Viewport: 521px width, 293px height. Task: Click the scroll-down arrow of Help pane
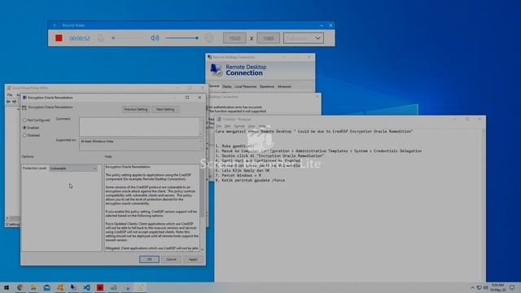pos(202,249)
